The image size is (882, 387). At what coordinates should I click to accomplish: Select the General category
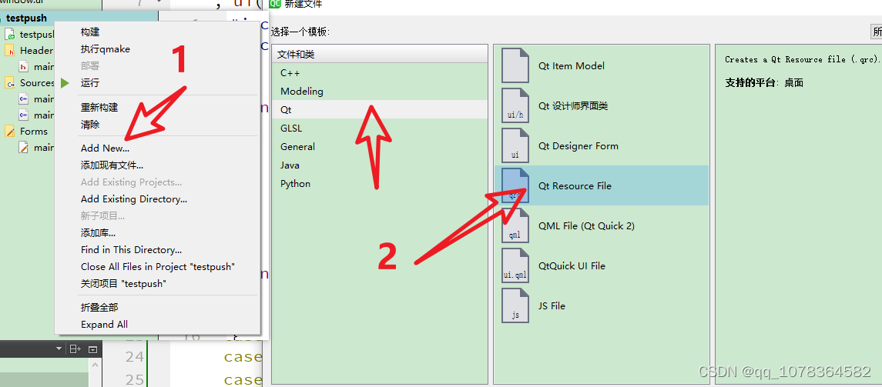click(x=380, y=147)
